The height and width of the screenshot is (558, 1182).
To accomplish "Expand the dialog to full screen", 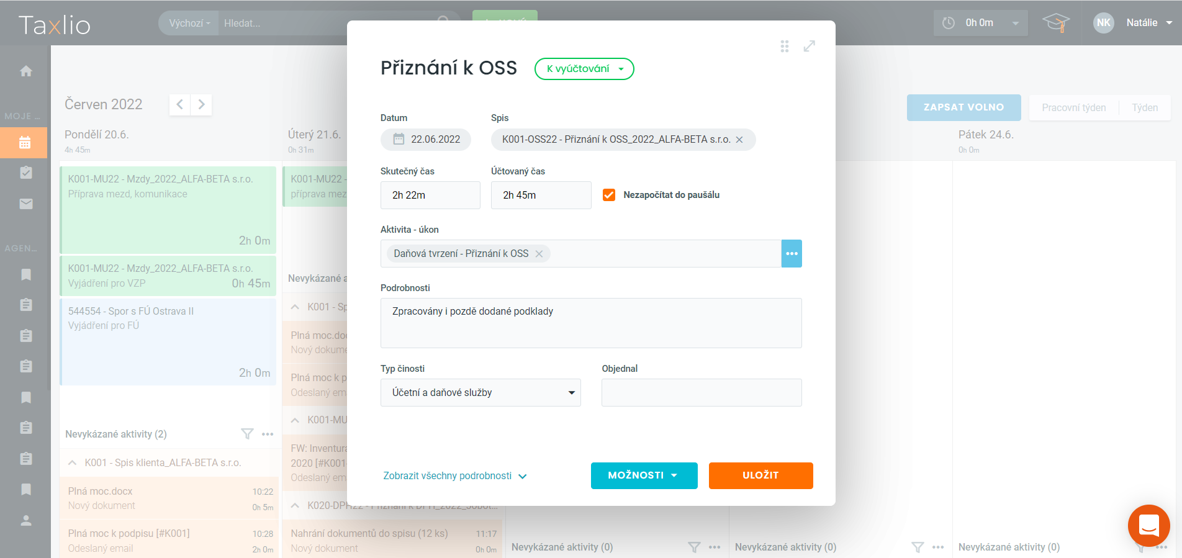I will (x=809, y=47).
